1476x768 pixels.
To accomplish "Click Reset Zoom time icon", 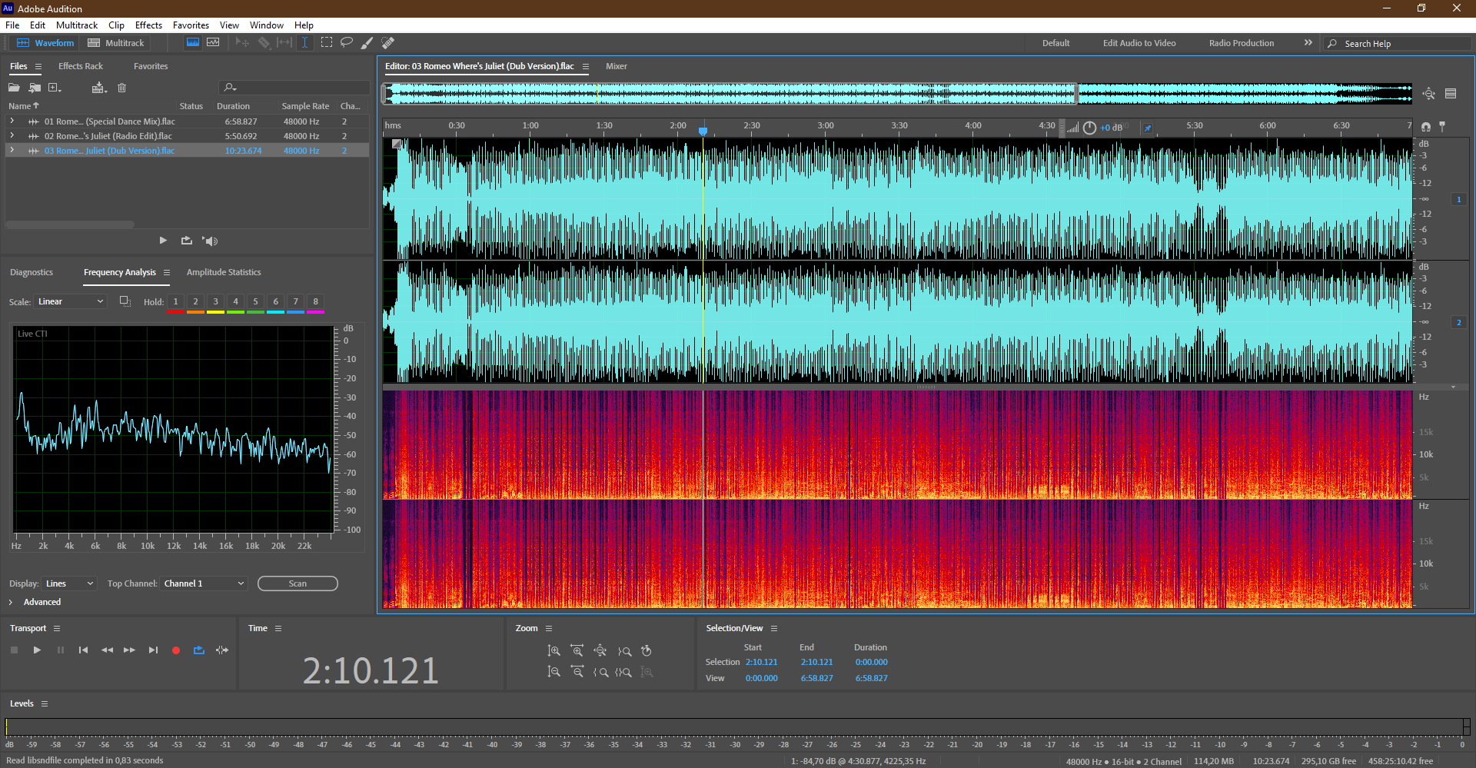I will (647, 651).
